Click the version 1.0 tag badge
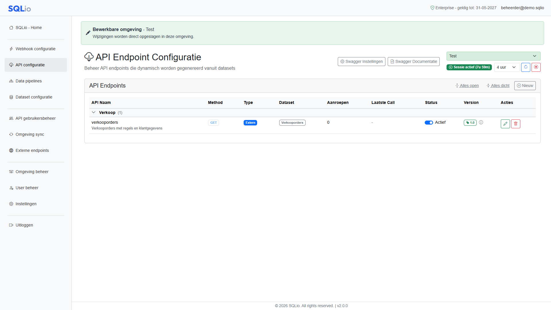This screenshot has width=551, height=310. (470, 123)
